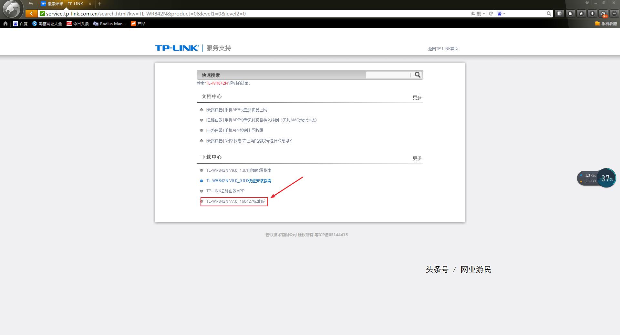
Task: Open the 手机收藏 bookmarks folder
Action: click(606, 24)
